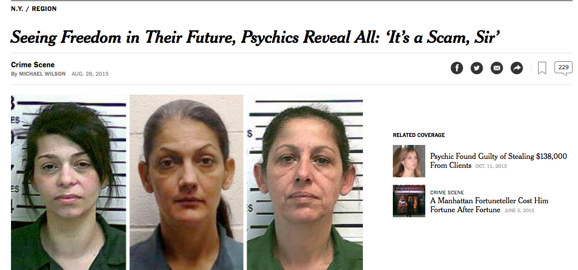The width and height of the screenshot is (578, 270).
Task: Enlarge mugshot of woman in gray shirt
Action: (187, 182)
